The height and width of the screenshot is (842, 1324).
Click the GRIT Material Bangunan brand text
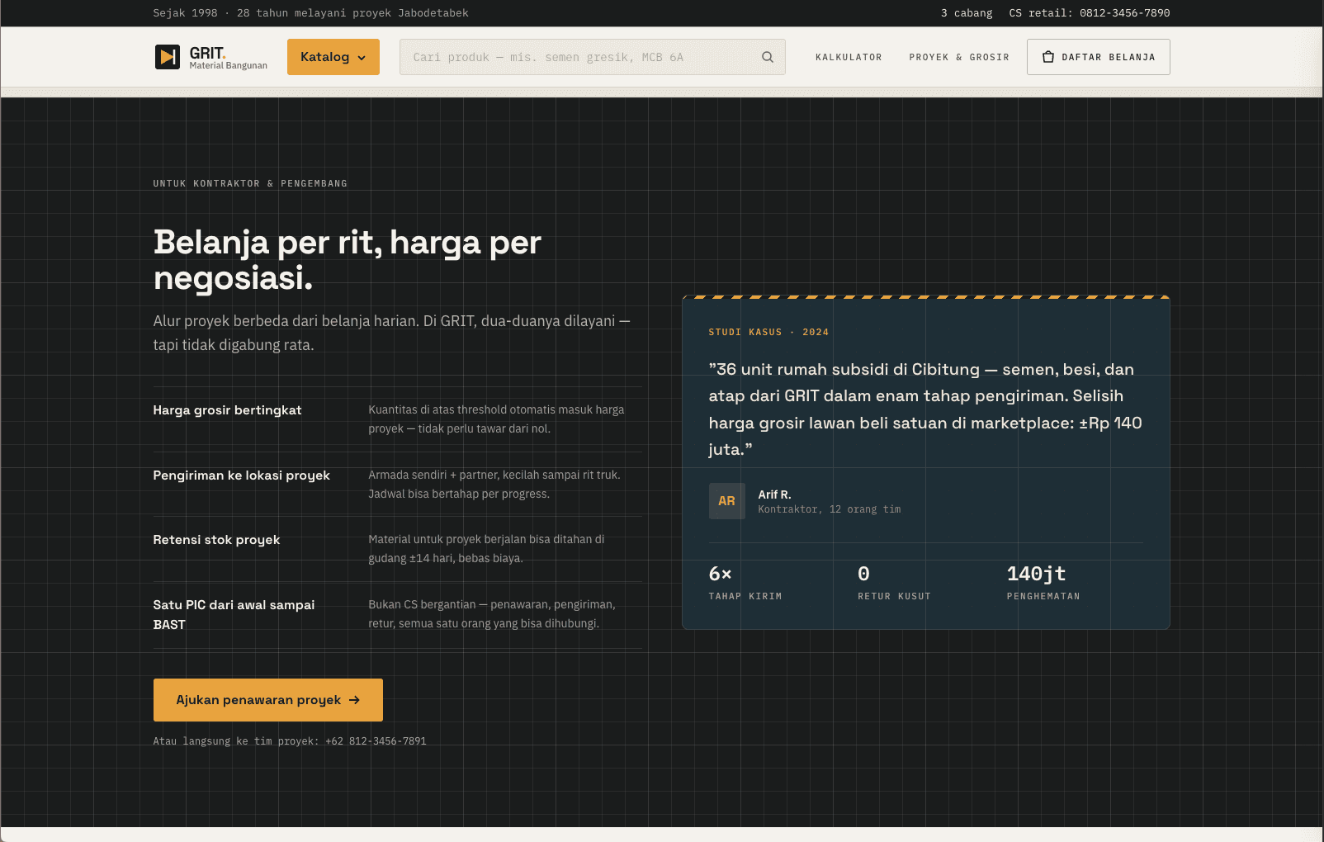pyautogui.click(x=228, y=58)
